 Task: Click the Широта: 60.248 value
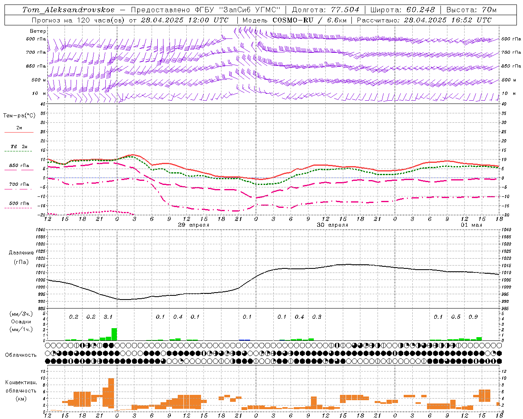tap(402, 10)
